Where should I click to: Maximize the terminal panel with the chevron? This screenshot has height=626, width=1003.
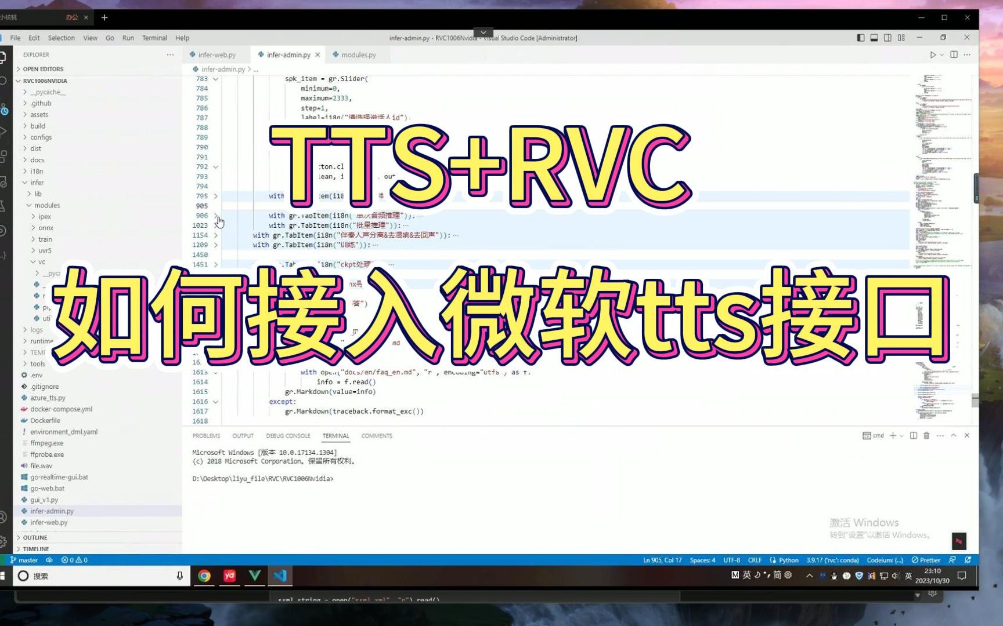[954, 435]
